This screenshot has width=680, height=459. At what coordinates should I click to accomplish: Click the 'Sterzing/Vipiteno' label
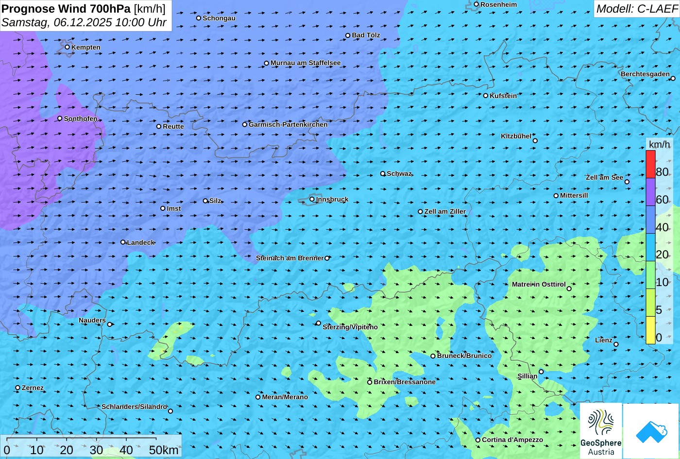pyautogui.click(x=350, y=327)
